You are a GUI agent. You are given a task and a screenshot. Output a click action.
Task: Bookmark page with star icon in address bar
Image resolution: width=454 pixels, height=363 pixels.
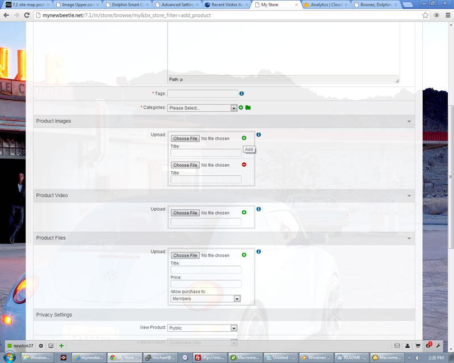pyautogui.click(x=425, y=15)
